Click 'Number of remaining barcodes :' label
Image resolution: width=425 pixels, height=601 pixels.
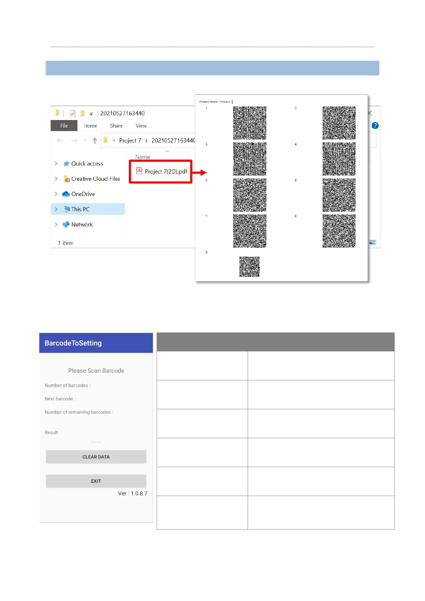[79, 412]
